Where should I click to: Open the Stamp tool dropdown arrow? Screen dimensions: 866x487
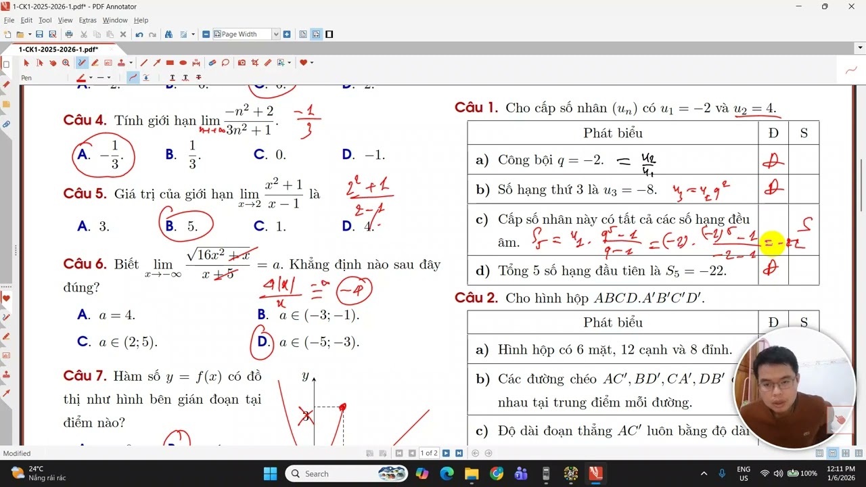[x=131, y=62]
